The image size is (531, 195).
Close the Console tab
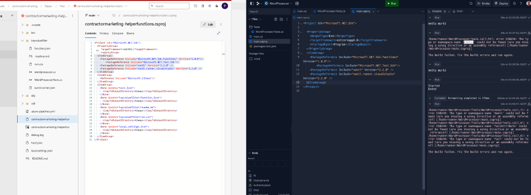pos(449,11)
